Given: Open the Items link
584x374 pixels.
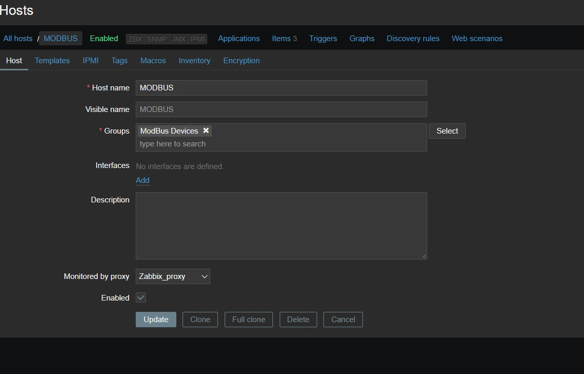Looking at the screenshot, I should point(281,39).
